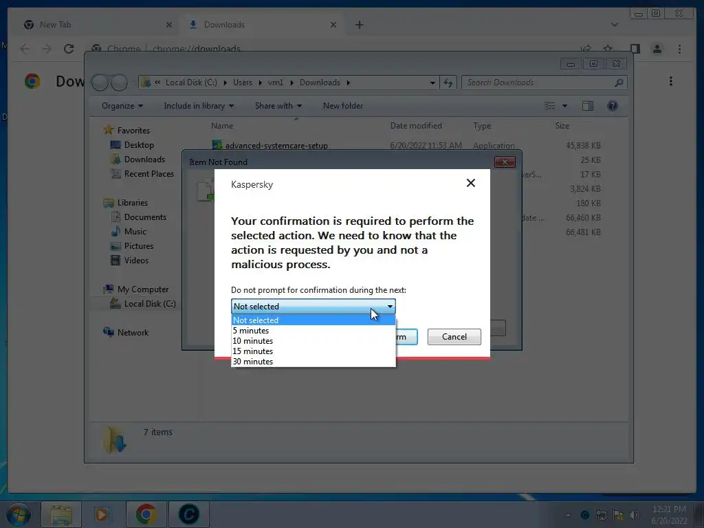Collapse the Not selected combo box arrow

pos(390,306)
